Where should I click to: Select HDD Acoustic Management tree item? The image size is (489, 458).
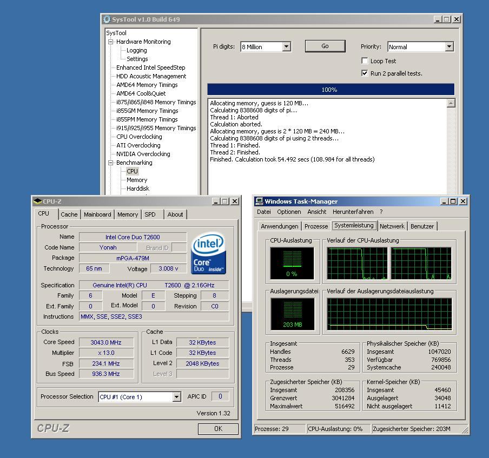[x=151, y=76]
